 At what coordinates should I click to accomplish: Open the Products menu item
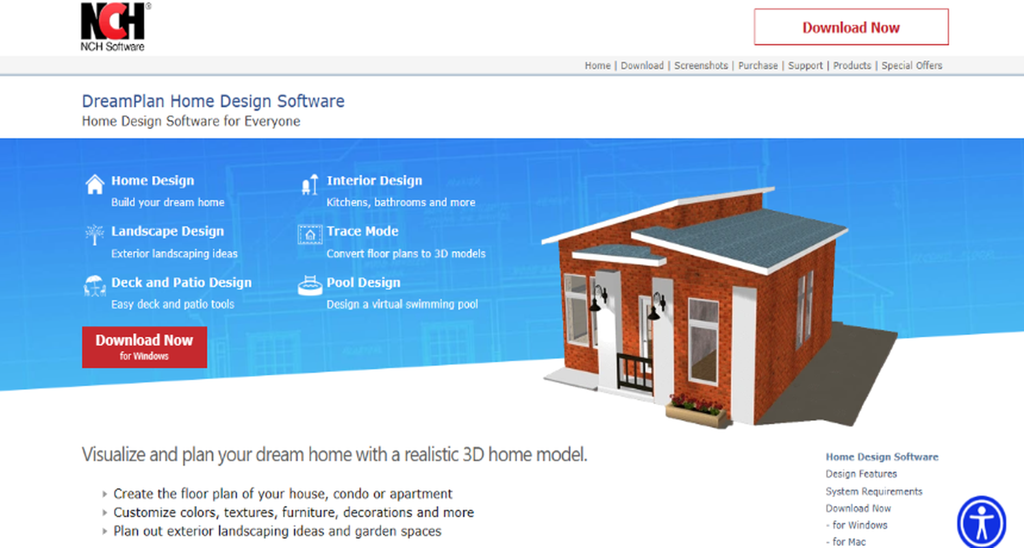coord(852,65)
